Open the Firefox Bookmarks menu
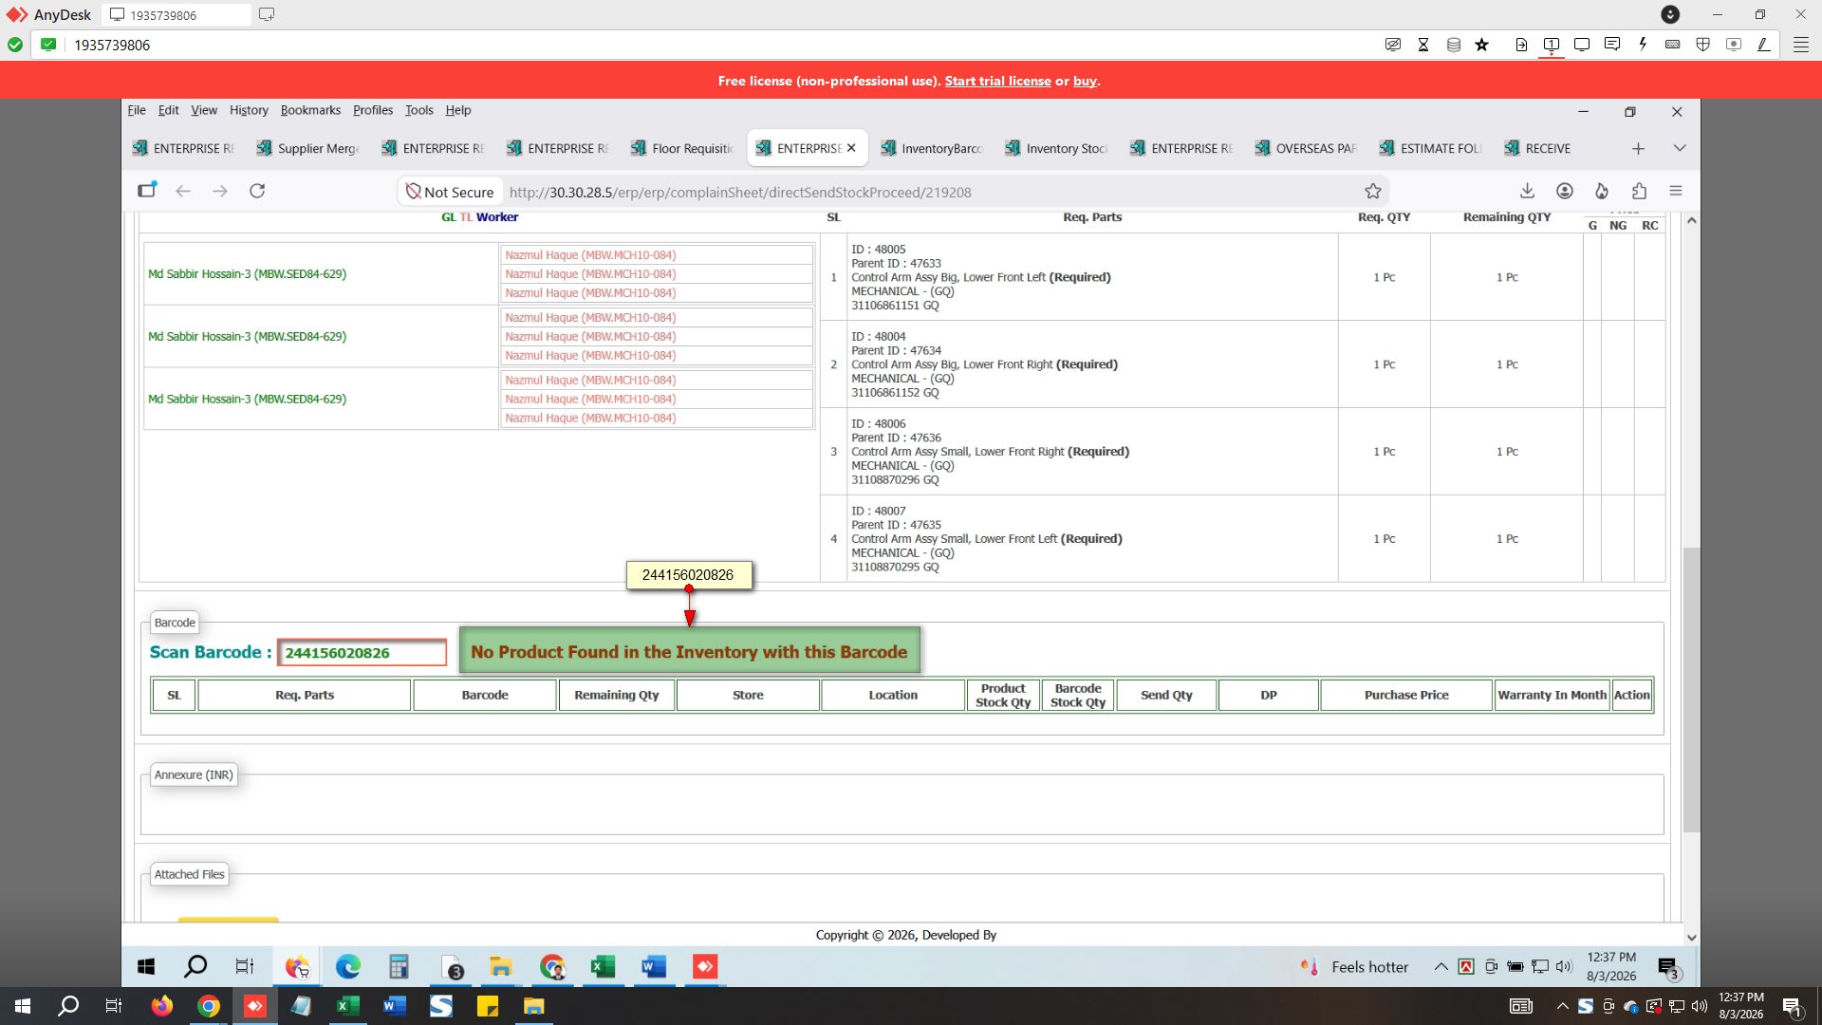Image resolution: width=1822 pixels, height=1025 pixels. coord(310,110)
